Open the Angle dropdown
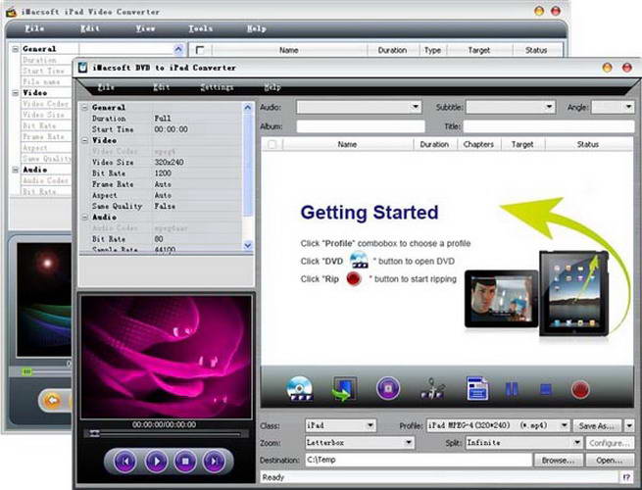This screenshot has width=642, height=490. click(x=628, y=107)
